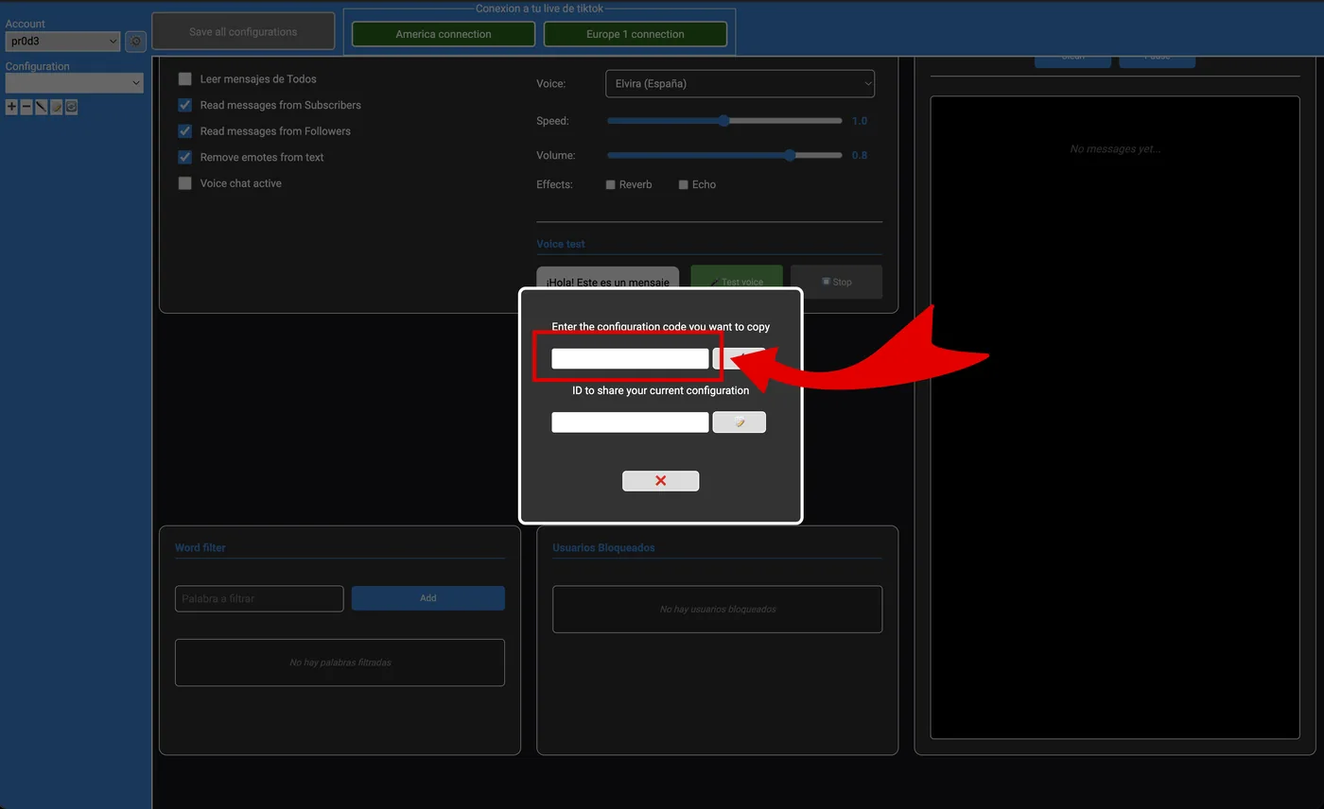Viewport: 1324px width, 809px height.
Task: Expand the Configuration dropdown
Action: coord(74,83)
